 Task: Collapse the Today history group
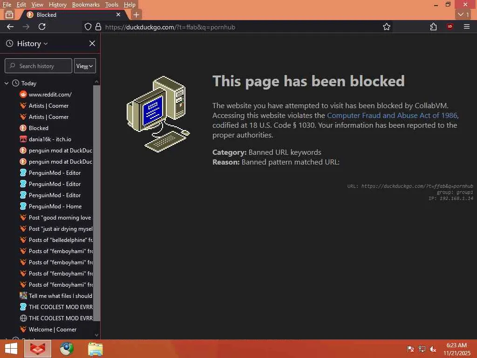coord(7,83)
